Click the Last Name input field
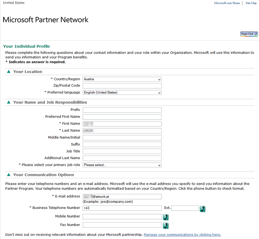The width and height of the screenshot is (259, 239). [x=122, y=131]
